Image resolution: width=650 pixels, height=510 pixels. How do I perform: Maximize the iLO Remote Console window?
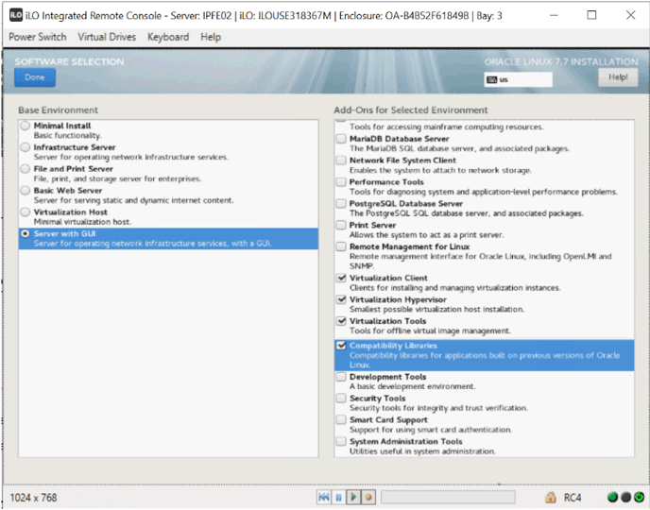coord(592,15)
